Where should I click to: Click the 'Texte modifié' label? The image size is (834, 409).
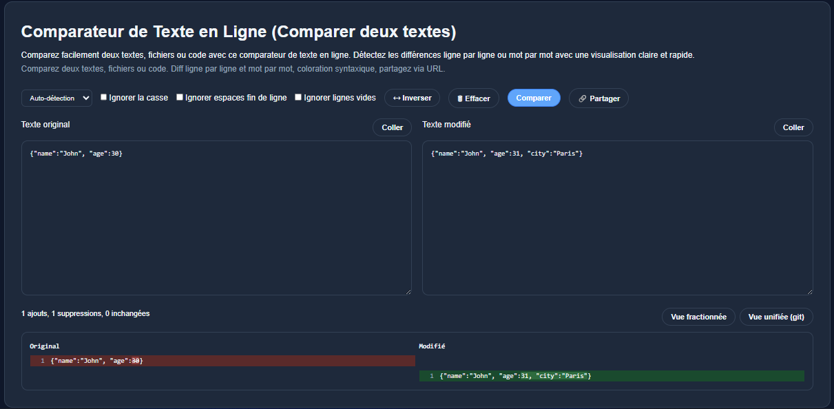447,125
